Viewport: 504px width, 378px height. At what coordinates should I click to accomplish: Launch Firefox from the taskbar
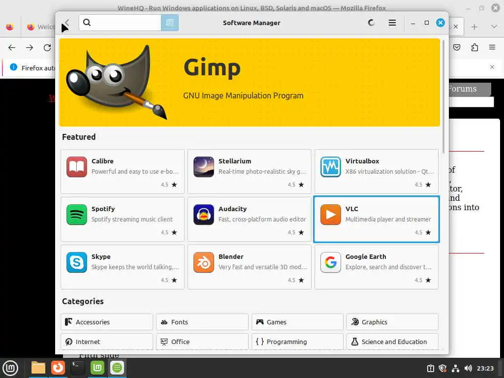pos(58,368)
